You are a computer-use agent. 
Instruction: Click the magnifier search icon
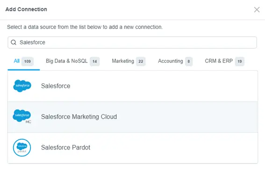coord(14,42)
